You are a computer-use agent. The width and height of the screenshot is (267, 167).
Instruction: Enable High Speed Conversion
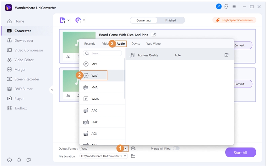(234, 20)
